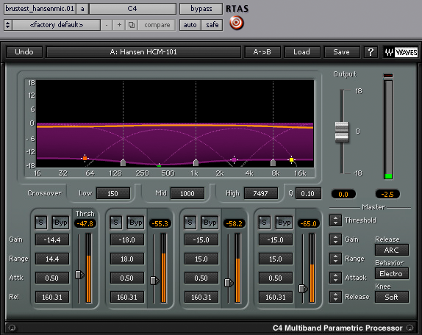Click band 2 Range field showing 18.0
The width and height of the screenshot is (422, 335).
127,259
